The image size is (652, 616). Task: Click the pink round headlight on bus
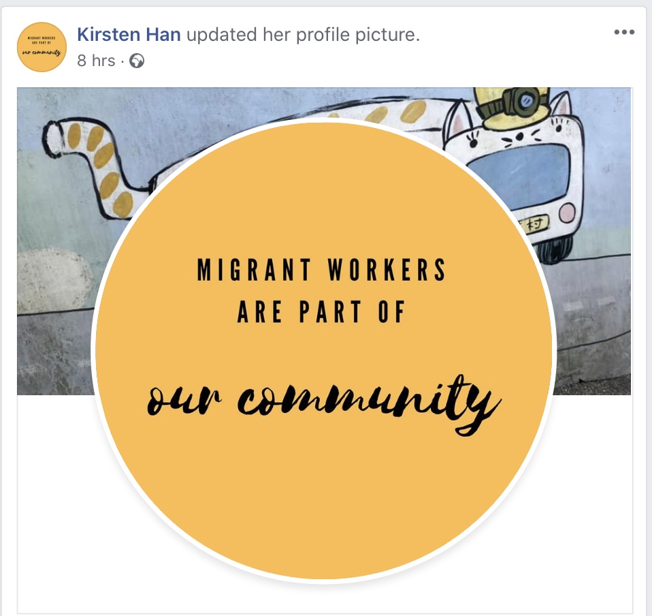pos(566,213)
